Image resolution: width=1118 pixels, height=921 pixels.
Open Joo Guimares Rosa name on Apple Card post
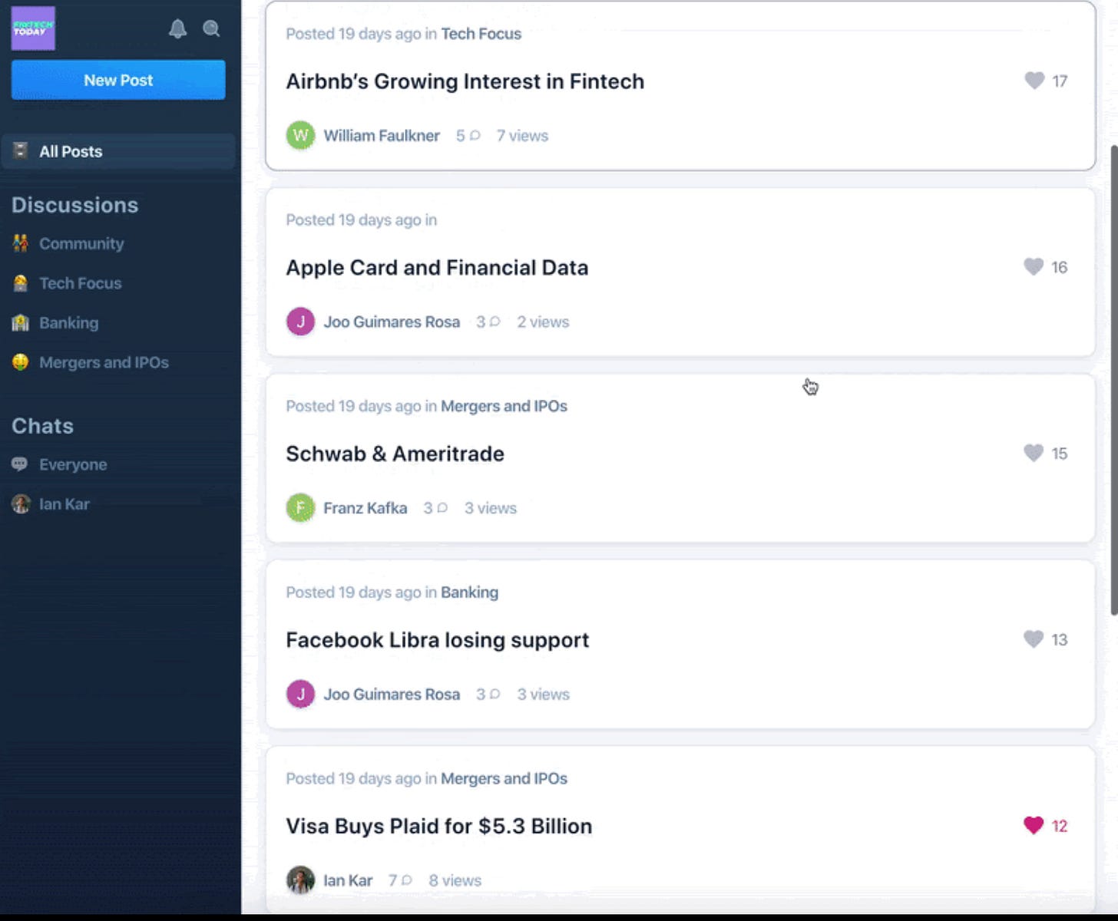click(x=392, y=322)
